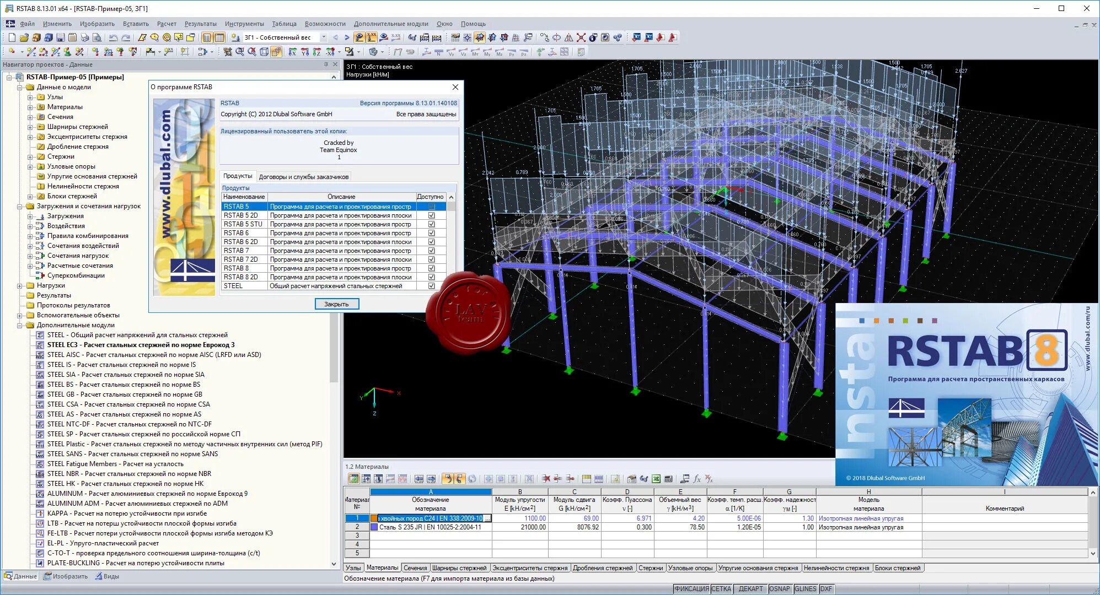Toggle the RSTAB 7 availability checkbox

(x=432, y=251)
